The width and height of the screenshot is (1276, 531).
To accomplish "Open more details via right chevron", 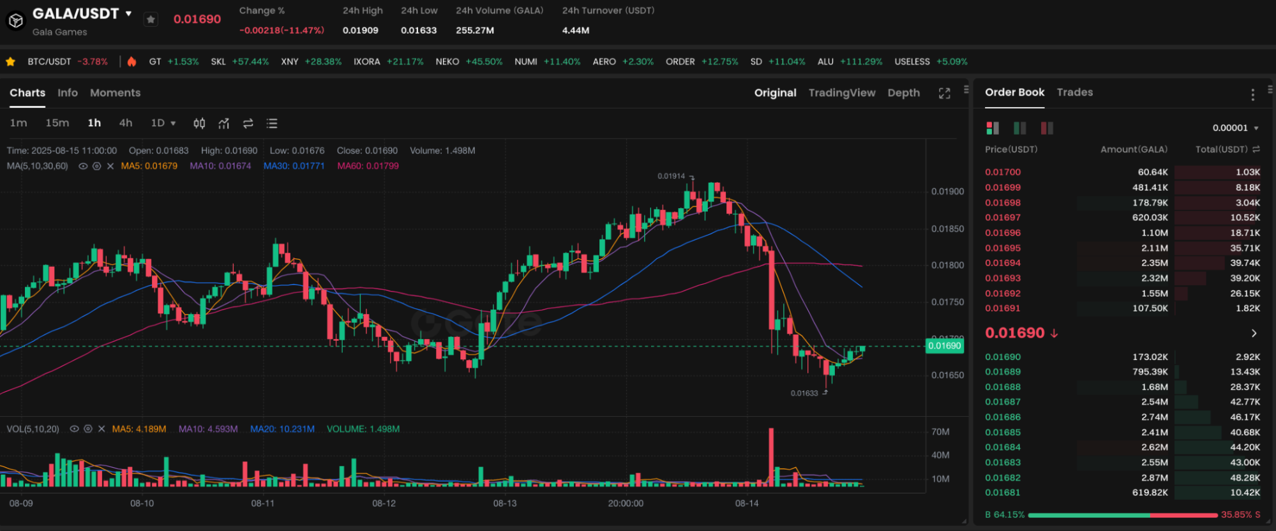I will pyautogui.click(x=1254, y=333).
